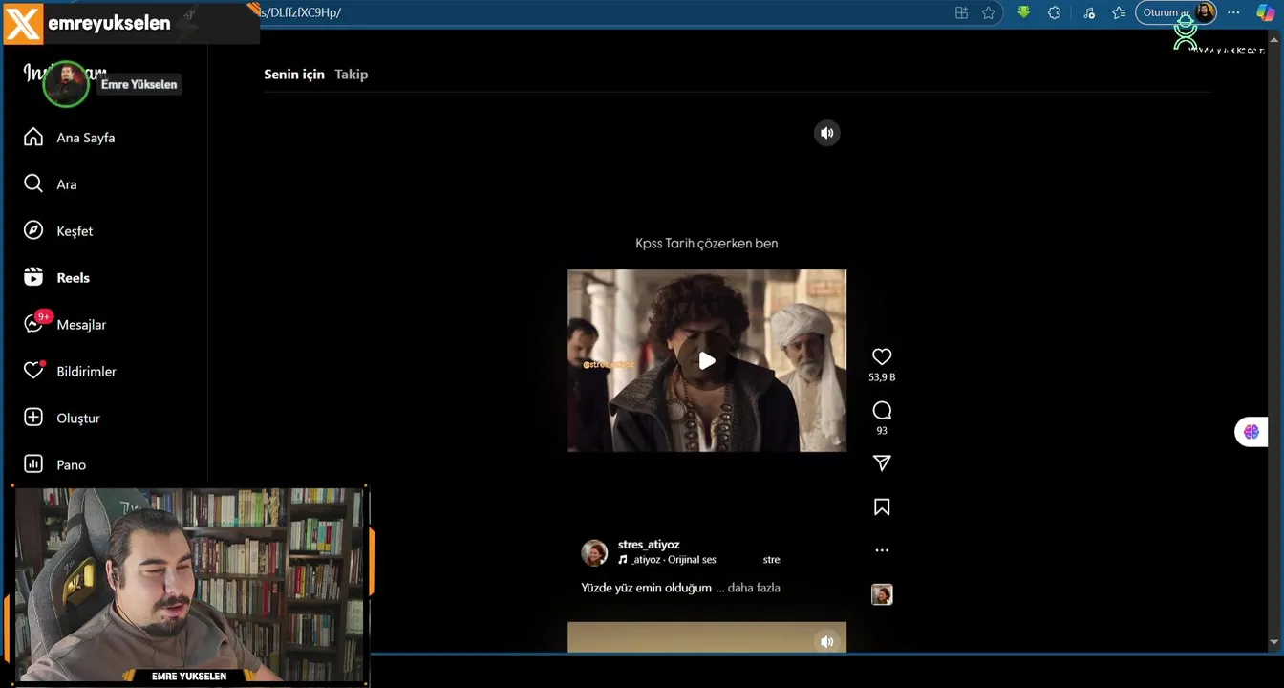Click the Ara label in sidebar

point(66,184)
